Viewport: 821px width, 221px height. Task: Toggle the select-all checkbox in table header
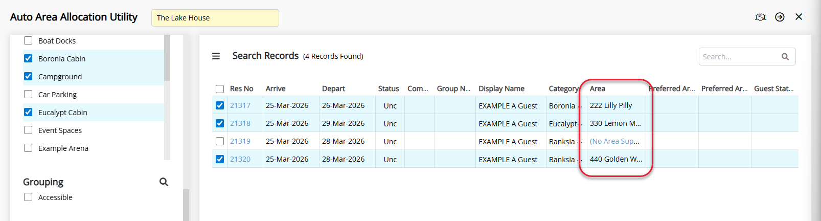[220, 89]
